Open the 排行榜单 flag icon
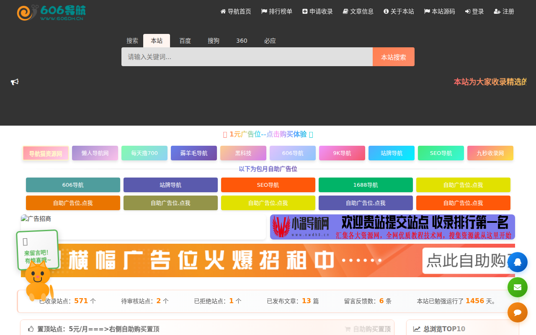This screenshot has height=335, width=536. pyautogui.click(x=263, y=11)
